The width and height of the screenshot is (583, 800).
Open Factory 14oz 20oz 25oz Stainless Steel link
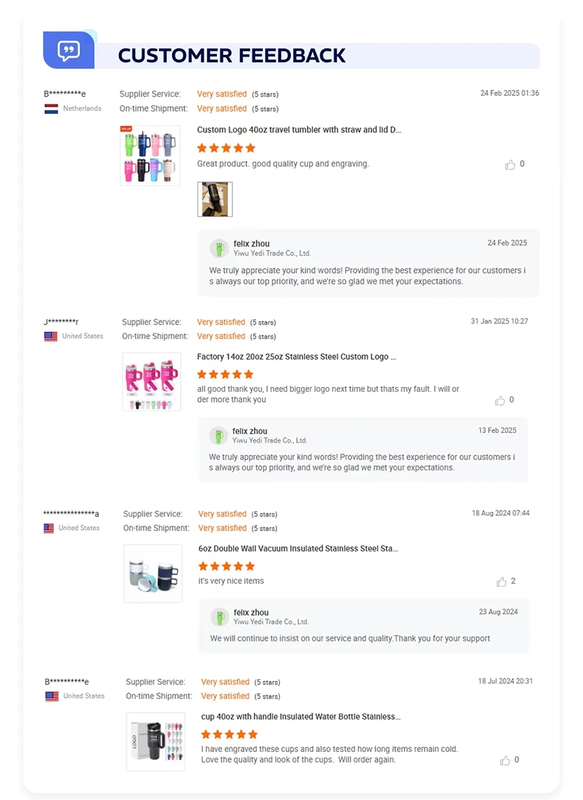tap(296, 357)
